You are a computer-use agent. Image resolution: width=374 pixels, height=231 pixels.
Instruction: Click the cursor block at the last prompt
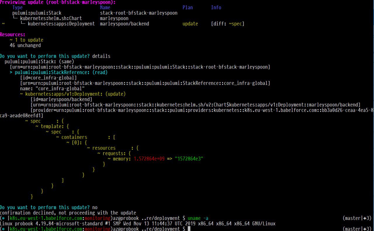tap(189, 229)
